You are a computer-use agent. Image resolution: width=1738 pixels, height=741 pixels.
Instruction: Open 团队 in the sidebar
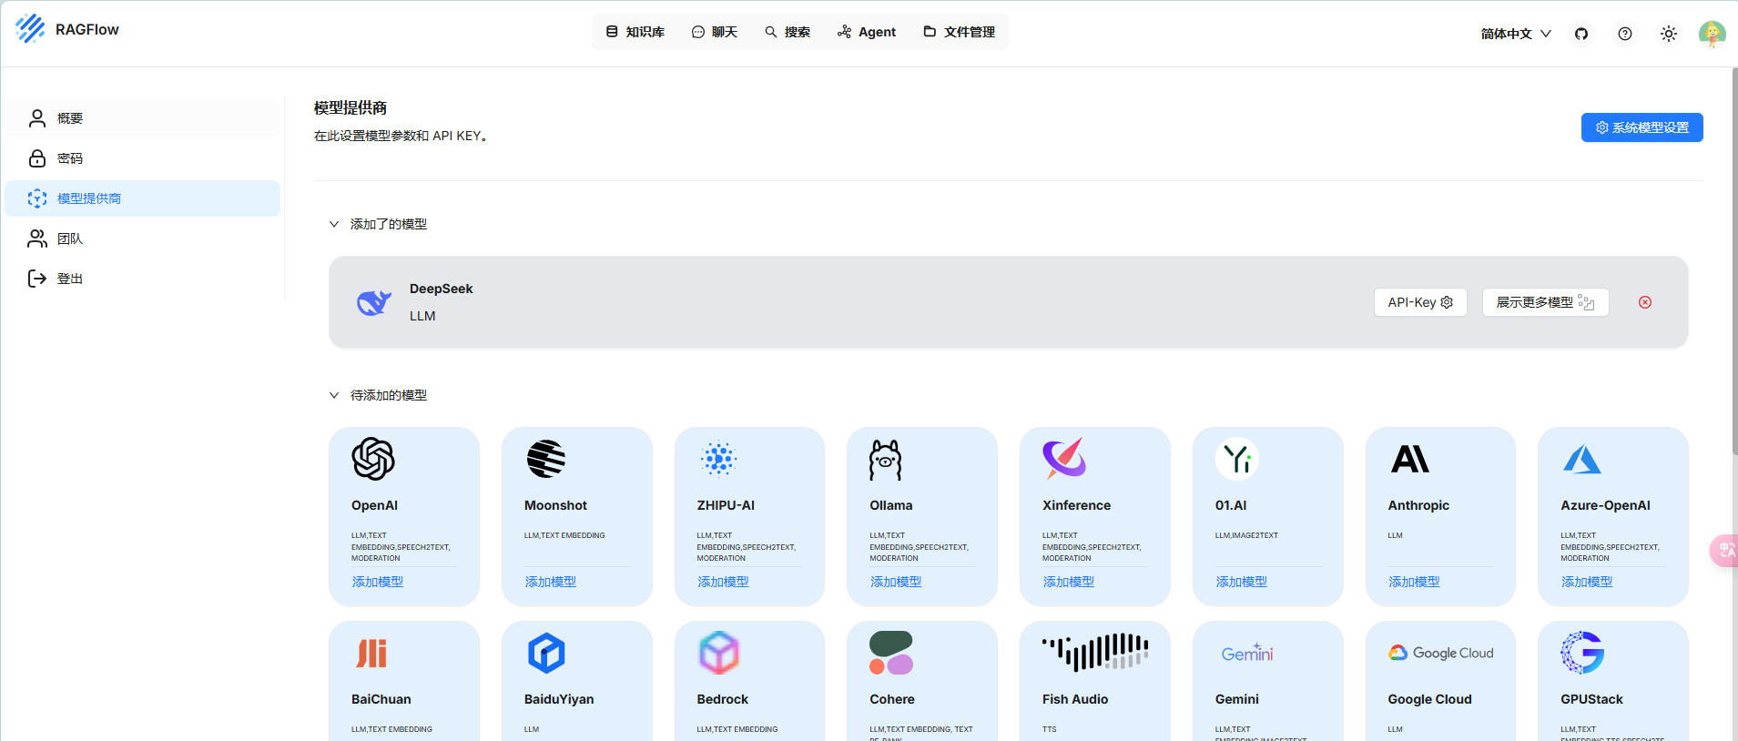pyautogui.click(x=143, y=239)
